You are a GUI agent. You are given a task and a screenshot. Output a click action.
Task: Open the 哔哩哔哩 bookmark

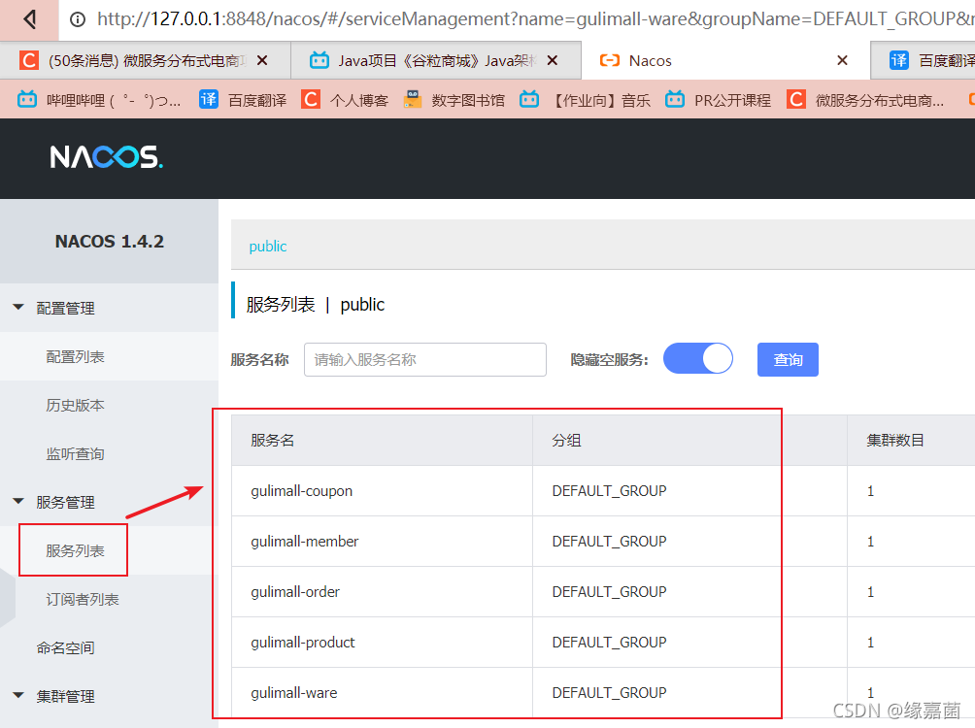pyautogui.click(x=99, y=100)
